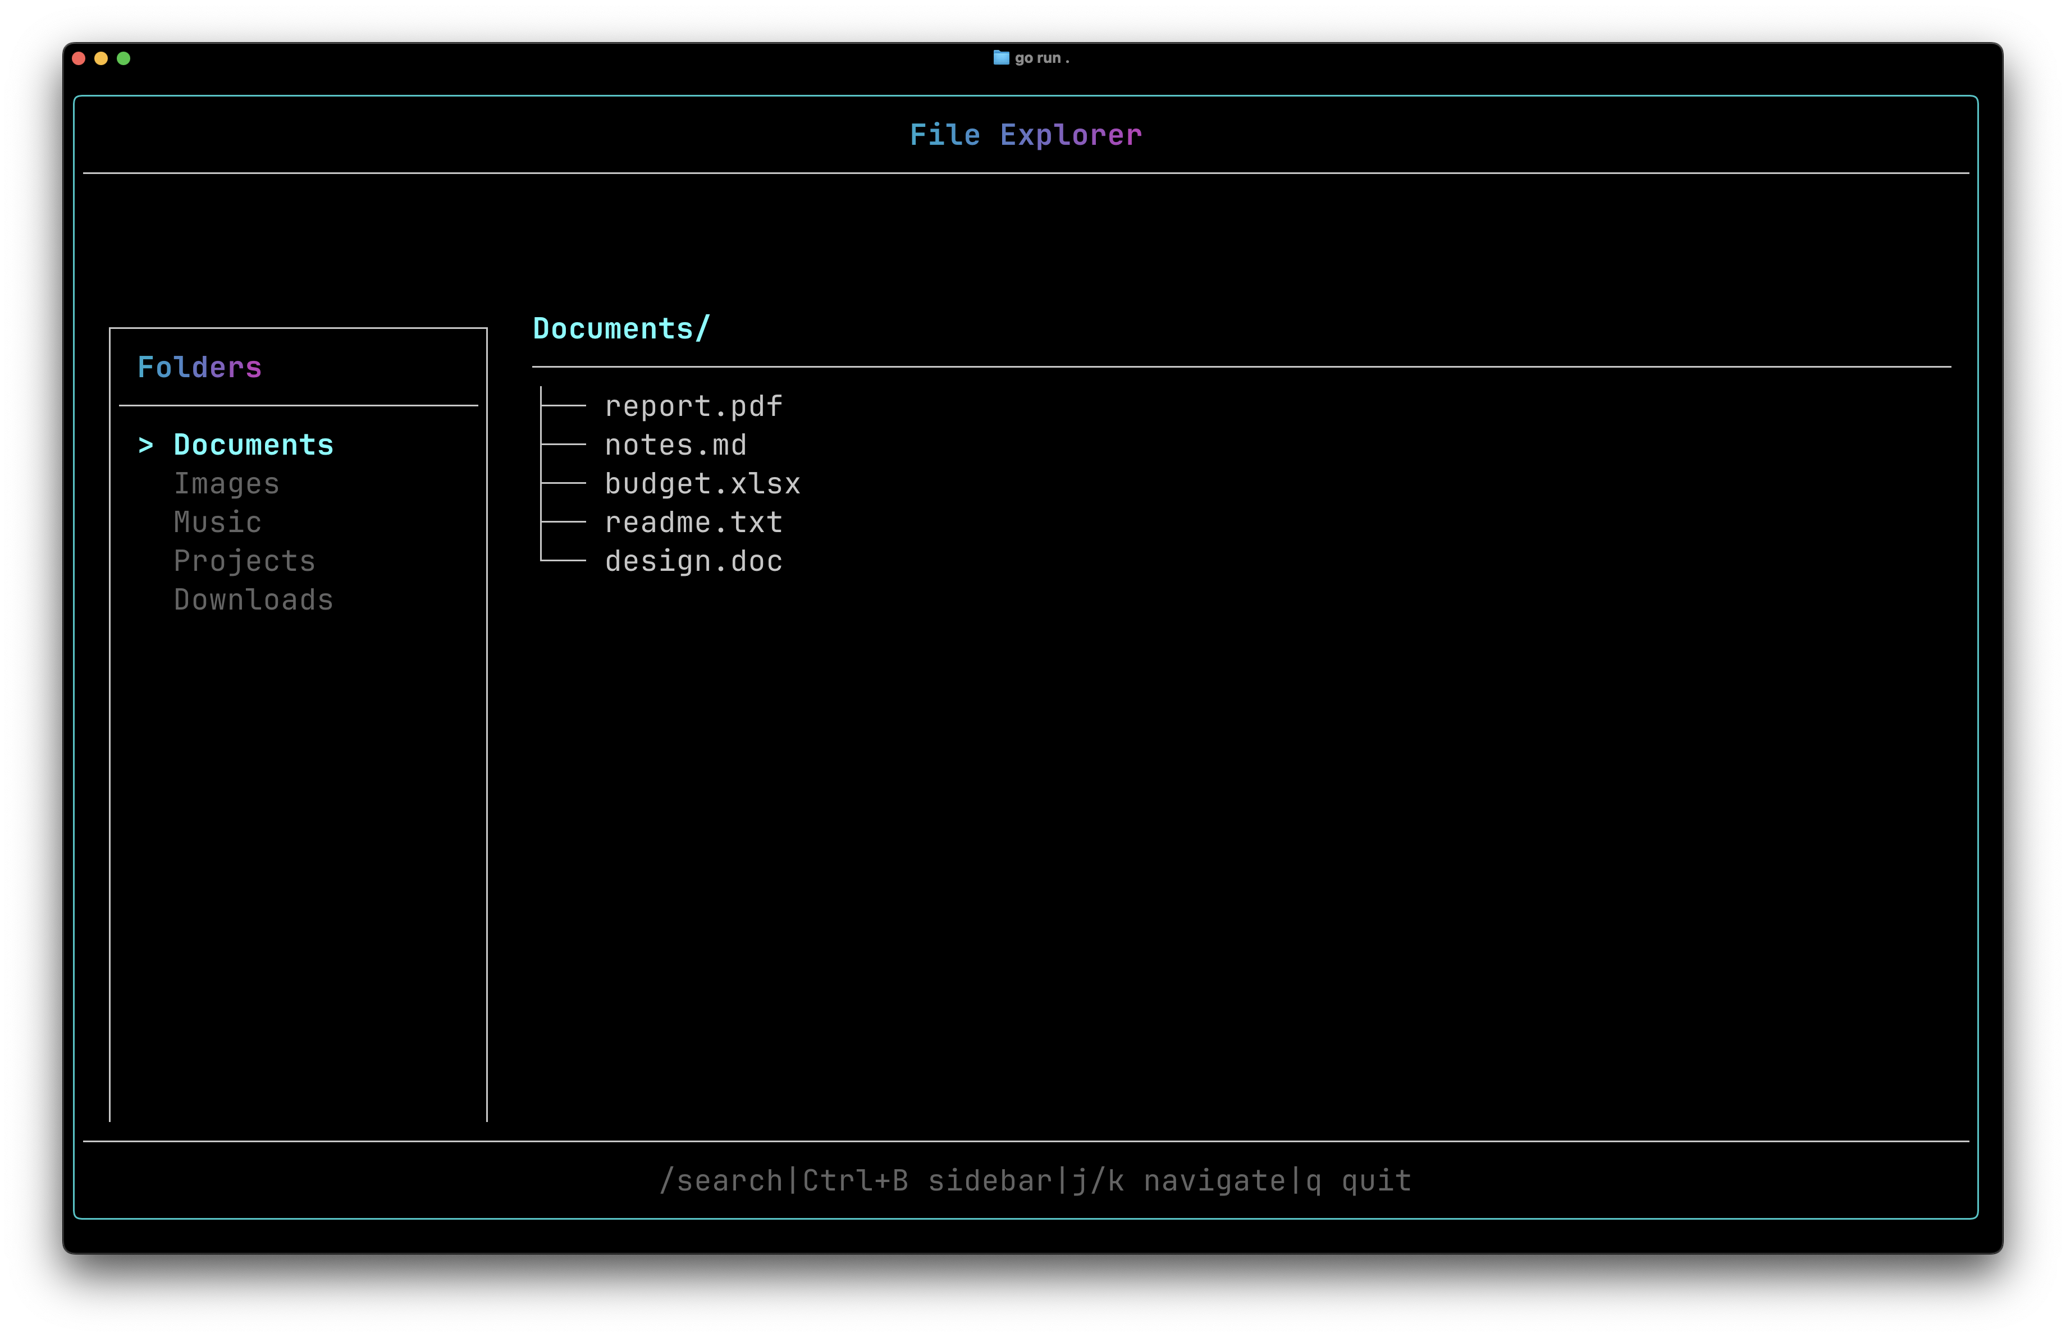Select the Projects folder

coord(244,561)
